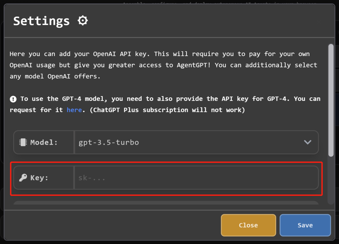339x244 pixels.
Task: Click the 'ChatGPT Plus subscription will not work' note
Action: (167, 110)
